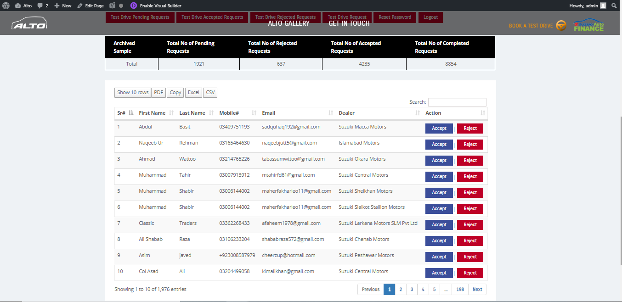Viewport: 622px width, 302px height.
Task: Click the New content plus item
Action: coord(63,6)
